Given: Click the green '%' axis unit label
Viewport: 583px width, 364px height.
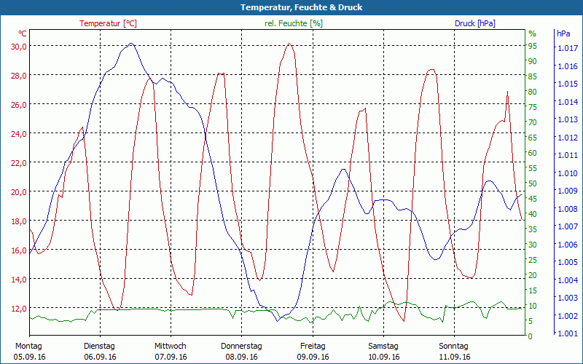Looking at the screenshot, I should click(x=532, y=33).
